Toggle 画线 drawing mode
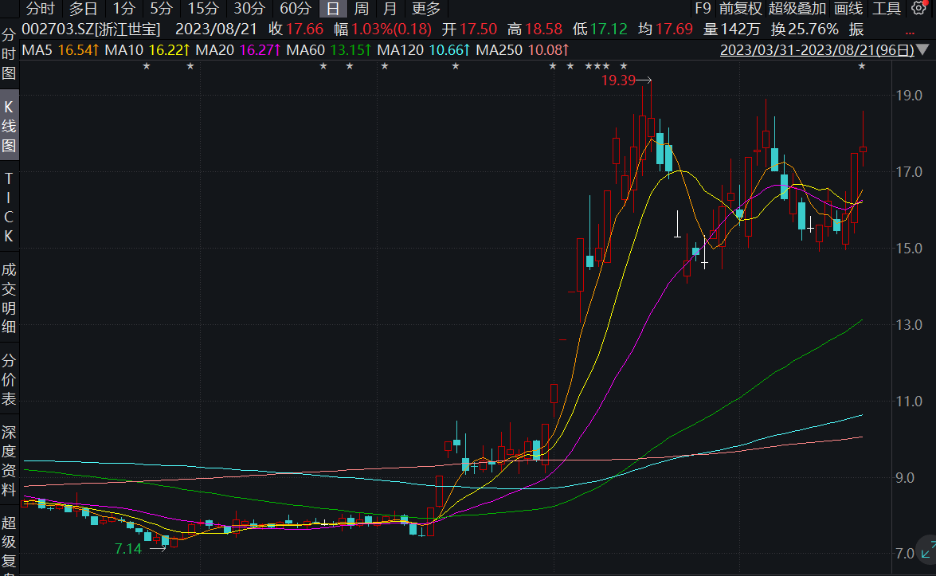Viewport: 936px width, 576px height. coord(848,9)
